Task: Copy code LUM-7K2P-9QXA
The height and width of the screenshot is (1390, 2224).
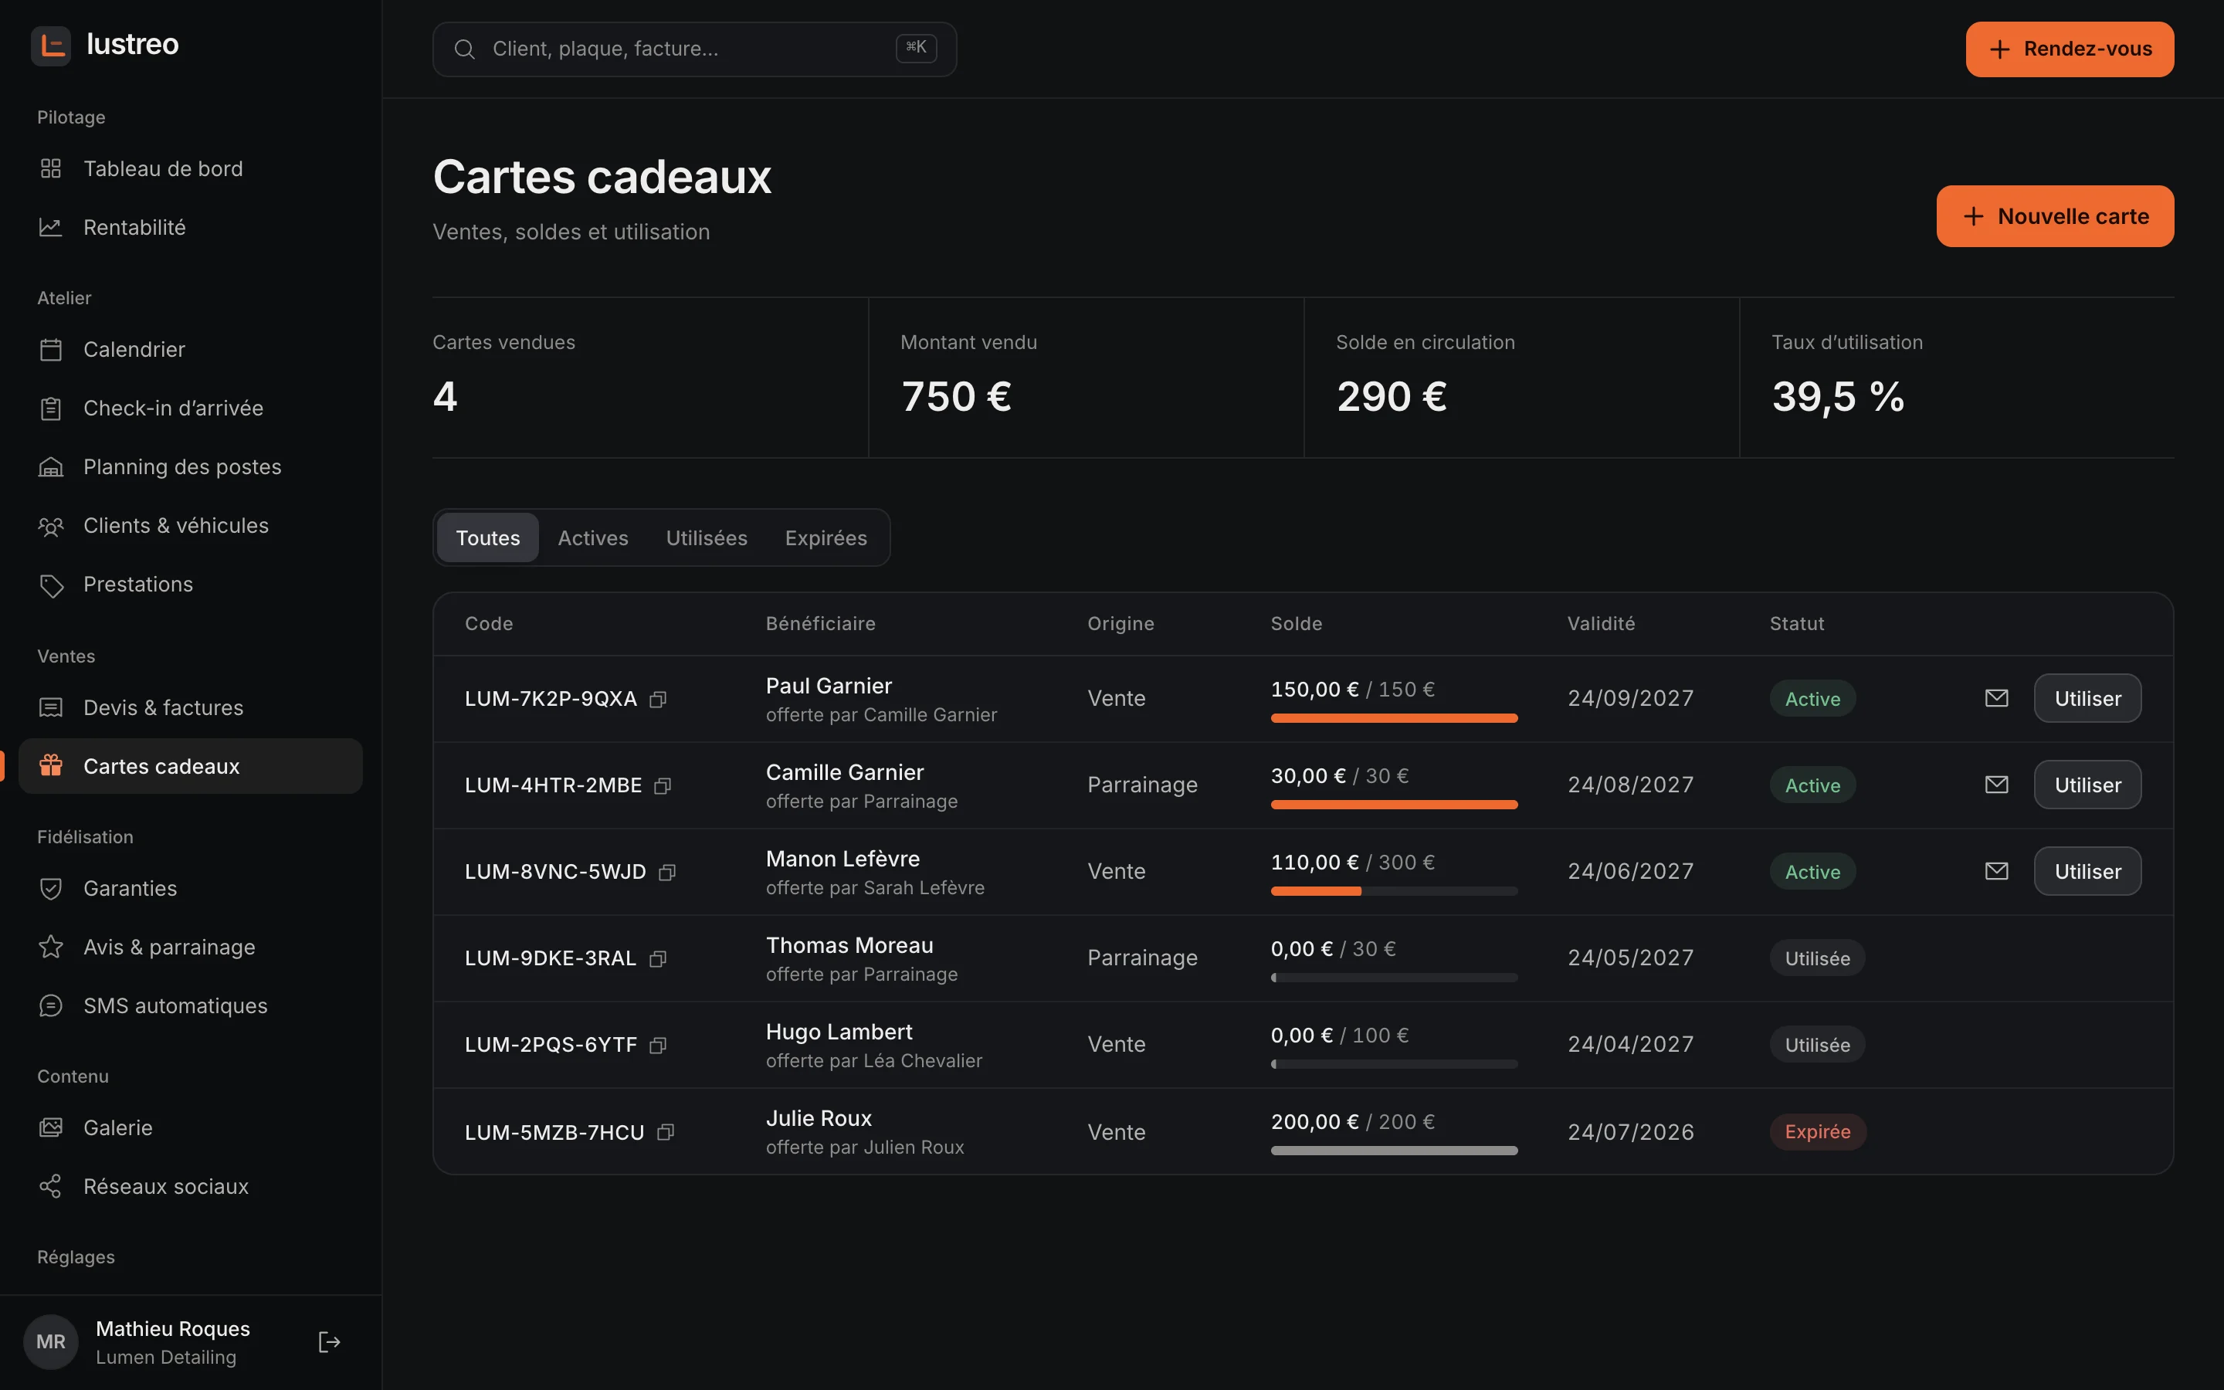Action: 657,700
